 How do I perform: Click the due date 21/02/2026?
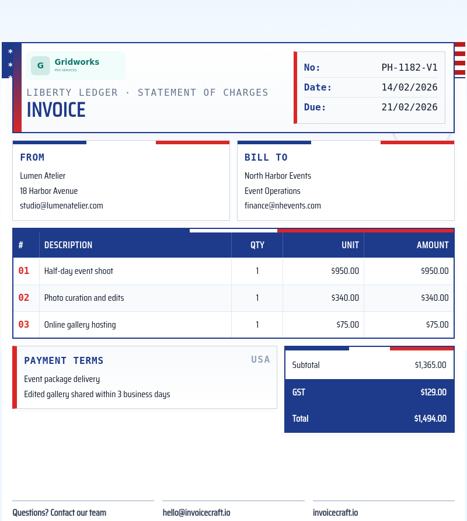tap(409, 107)
